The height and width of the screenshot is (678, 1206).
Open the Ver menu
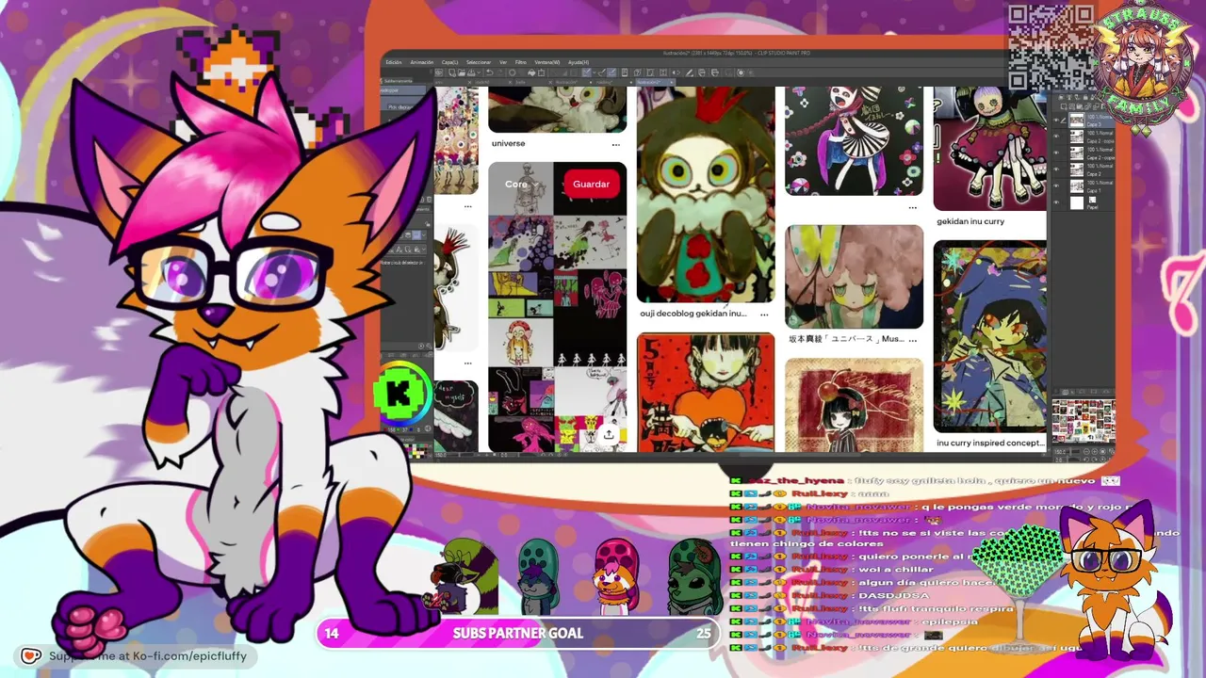(x=503, y=62)
